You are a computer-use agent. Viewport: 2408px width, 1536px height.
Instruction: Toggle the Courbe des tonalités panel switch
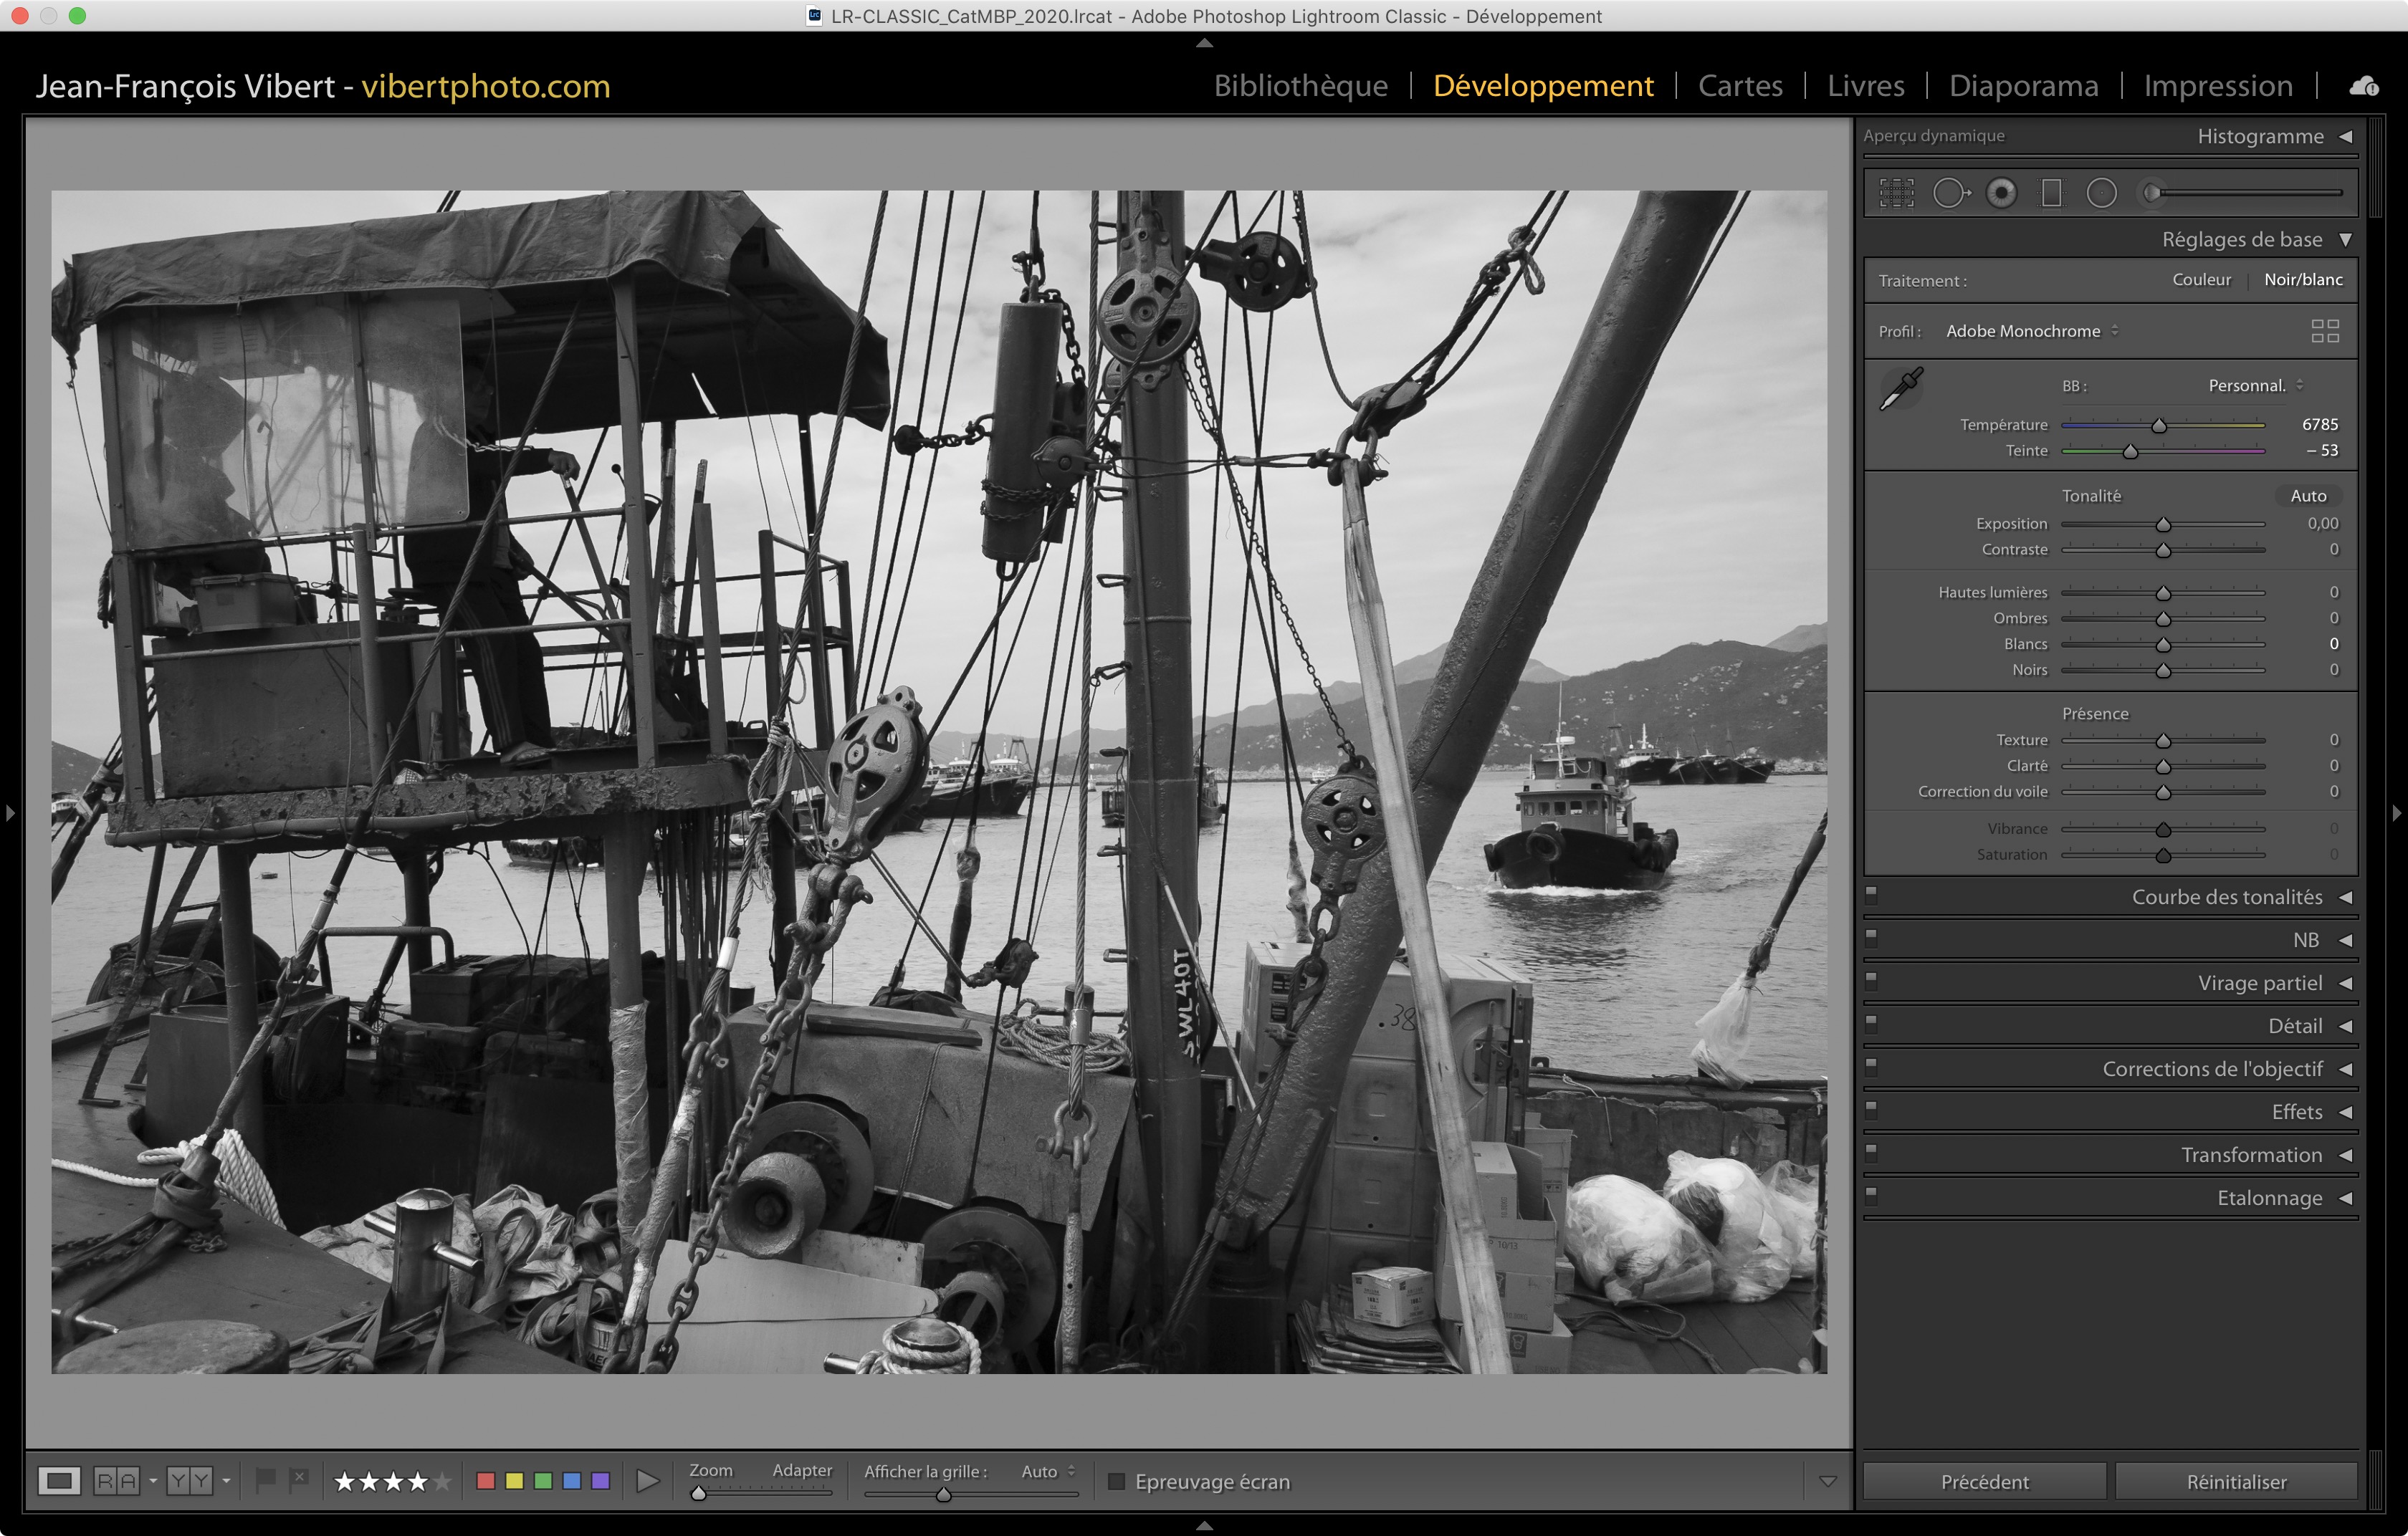(x=1871, y=896)
